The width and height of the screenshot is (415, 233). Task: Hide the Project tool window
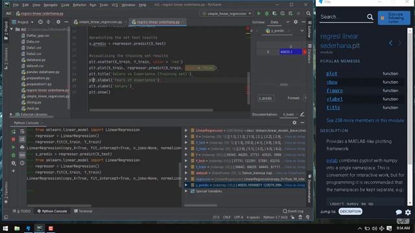coord(66,22)
